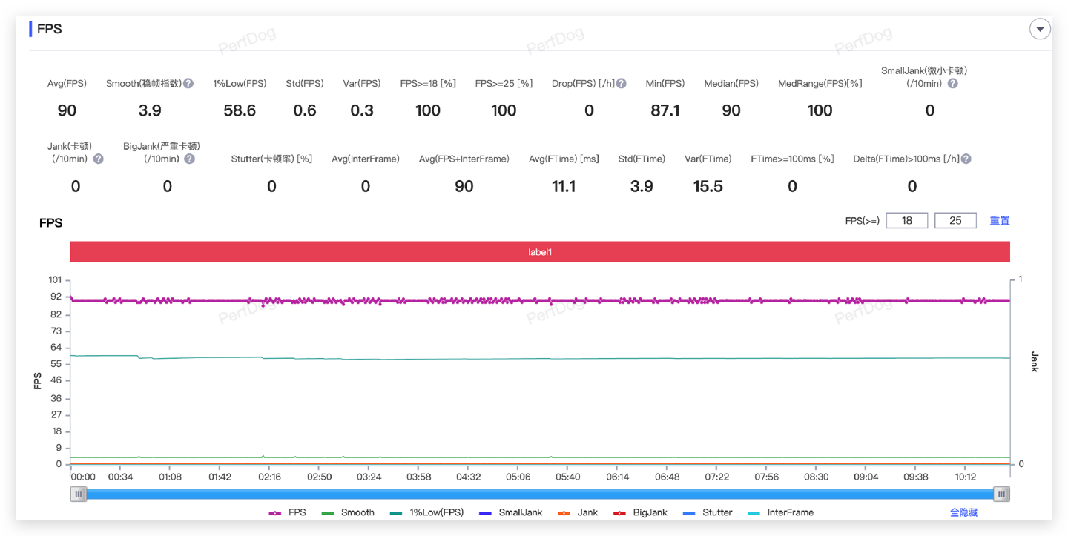The height and width of the screenshot is (536, 1068).
Task: Select the red label1 bar
Action: coord(540,252)
